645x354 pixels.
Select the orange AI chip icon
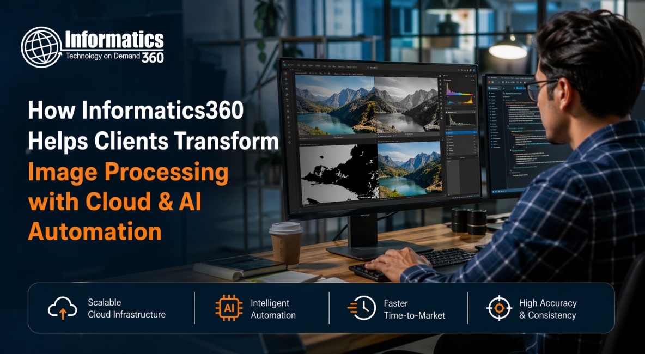pos(229,308)
